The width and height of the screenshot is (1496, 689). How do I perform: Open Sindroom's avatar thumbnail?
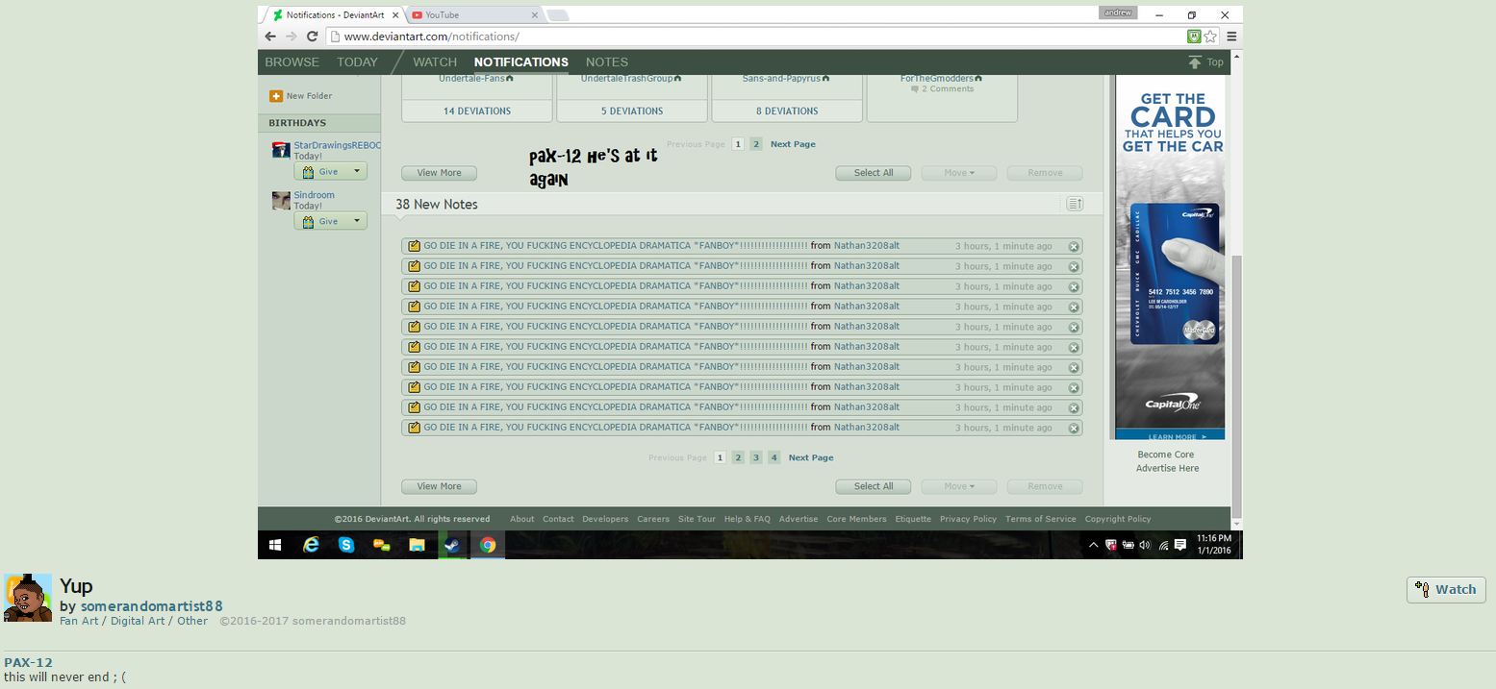click(x=281, y=200)
